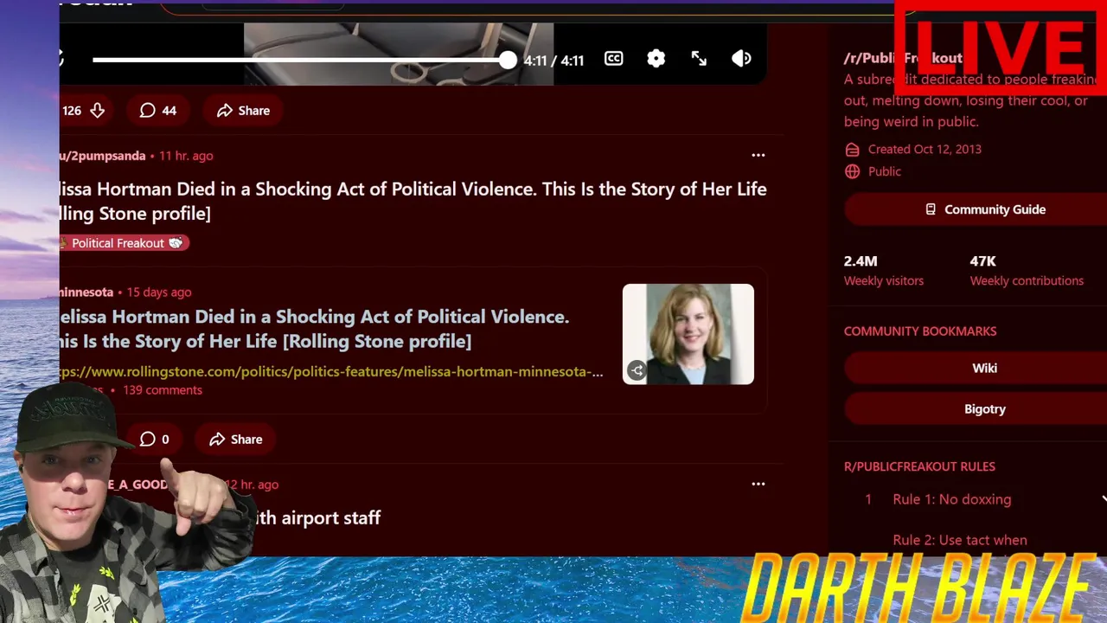Share the video post
The height and width of the screenshot is (623, 1107).
click(x=243, y=111)
